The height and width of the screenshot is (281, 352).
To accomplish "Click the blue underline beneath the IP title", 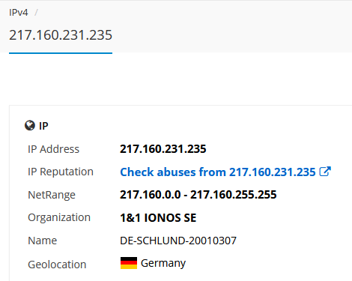I will pyautogui.click(x=61, y=53).
